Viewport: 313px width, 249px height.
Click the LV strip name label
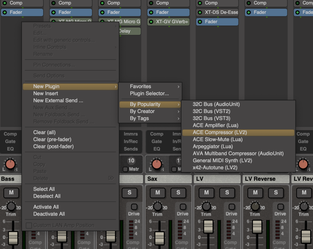pos(217,179)
